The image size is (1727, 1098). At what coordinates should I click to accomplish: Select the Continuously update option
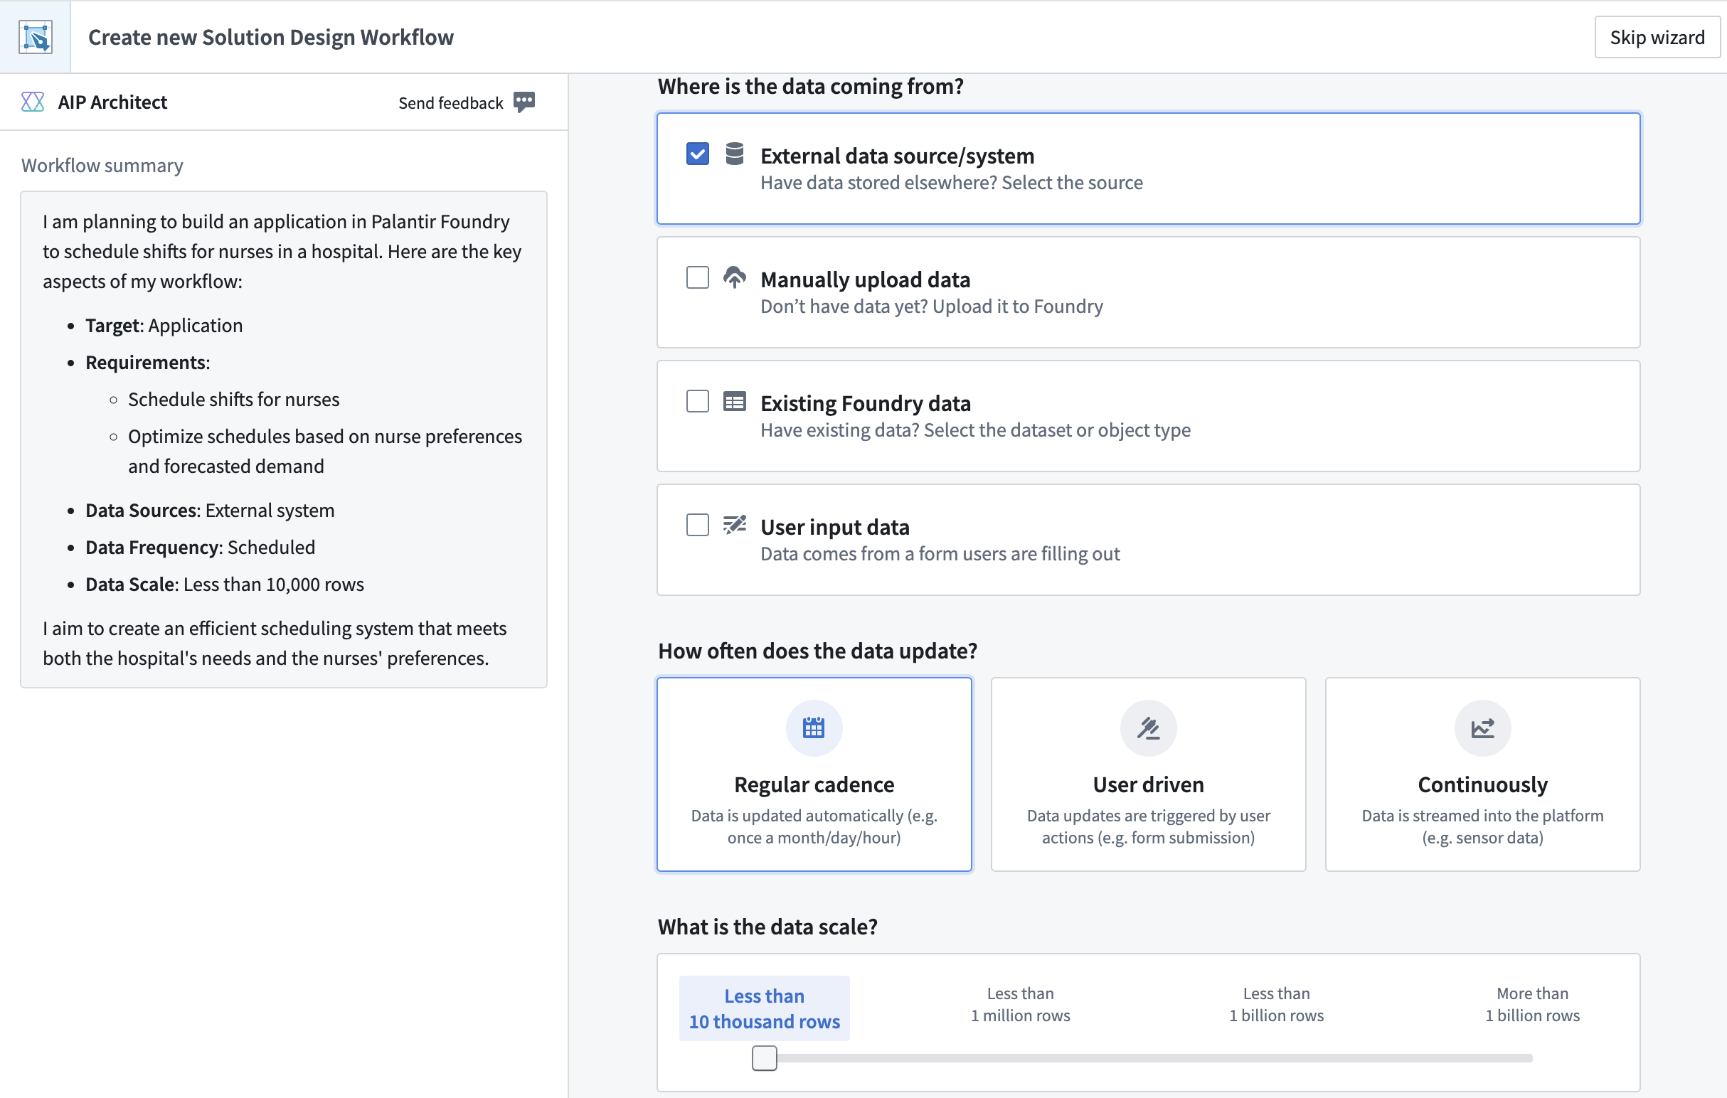pyautogui.click(x=1482, y=774)
